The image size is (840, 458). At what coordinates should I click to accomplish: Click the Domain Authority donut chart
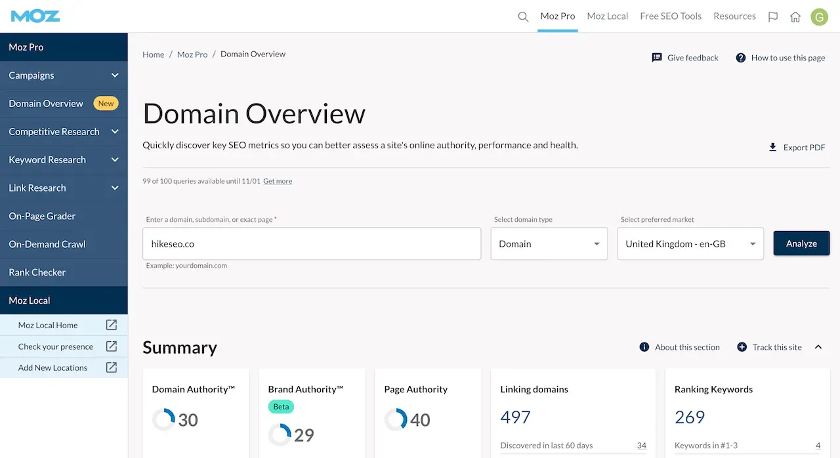pos(163,420)
